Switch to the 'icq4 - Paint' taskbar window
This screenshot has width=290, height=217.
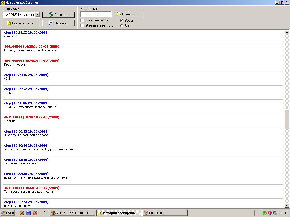coord(165,213)
